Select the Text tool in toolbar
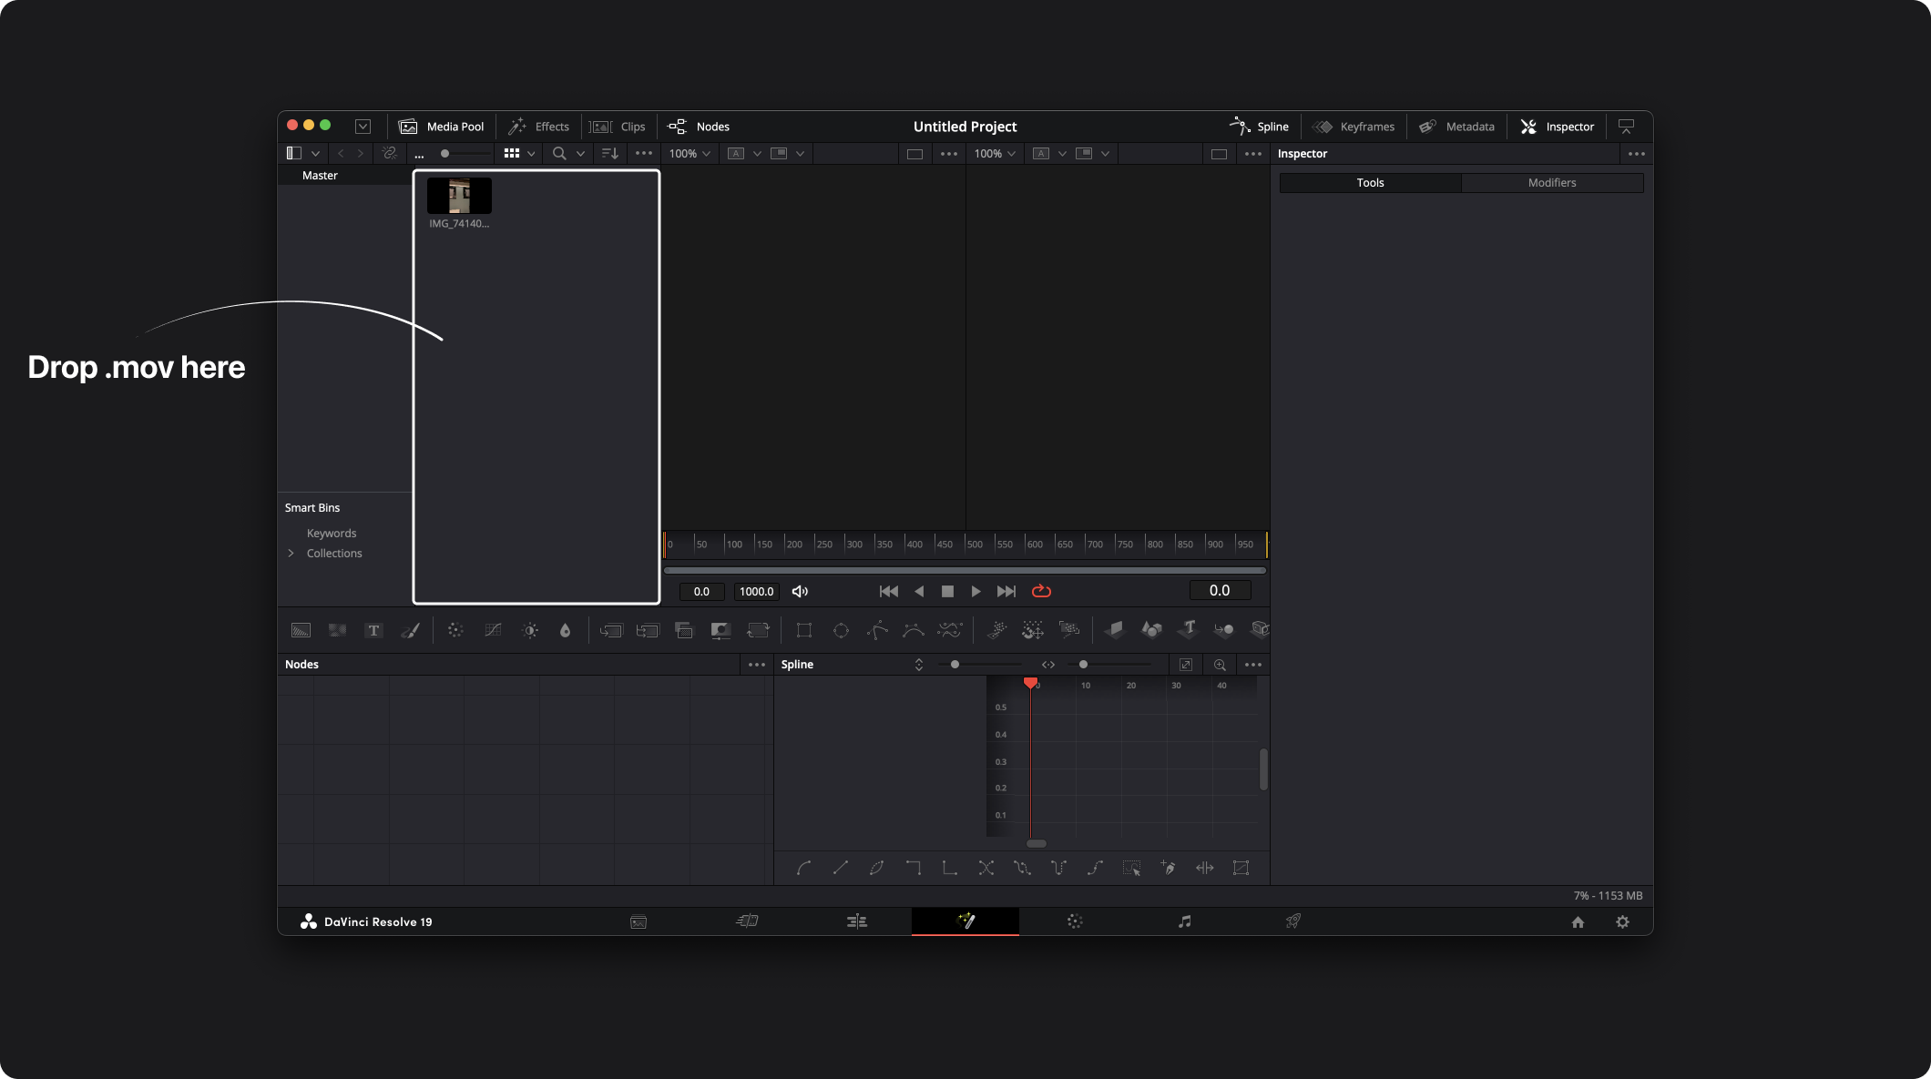This screenshot has height=1079, width=1931. (x=373, y=630)
